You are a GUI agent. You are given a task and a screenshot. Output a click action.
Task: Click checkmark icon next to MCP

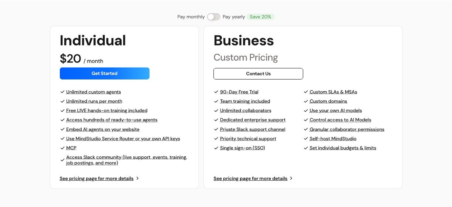62,148
